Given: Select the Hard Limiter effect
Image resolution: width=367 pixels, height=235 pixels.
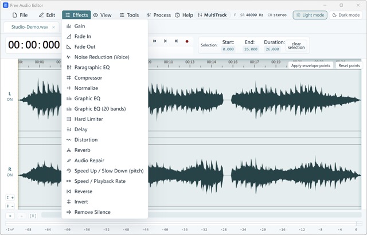Looking at the screenshot, I should click(x=104, y=119).
